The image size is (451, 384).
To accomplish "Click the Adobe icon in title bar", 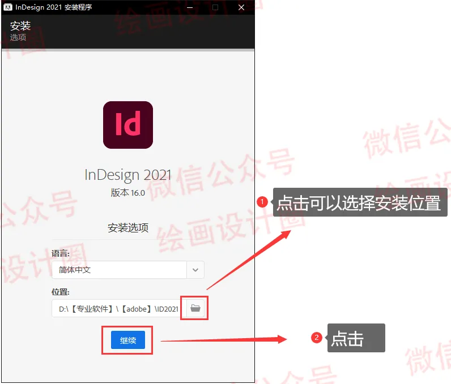I will coord(8,7).
